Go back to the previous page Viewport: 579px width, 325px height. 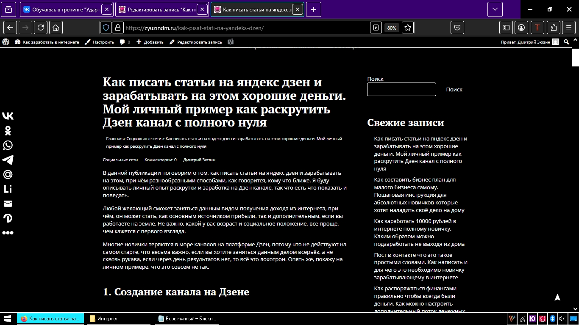[11, 28]
